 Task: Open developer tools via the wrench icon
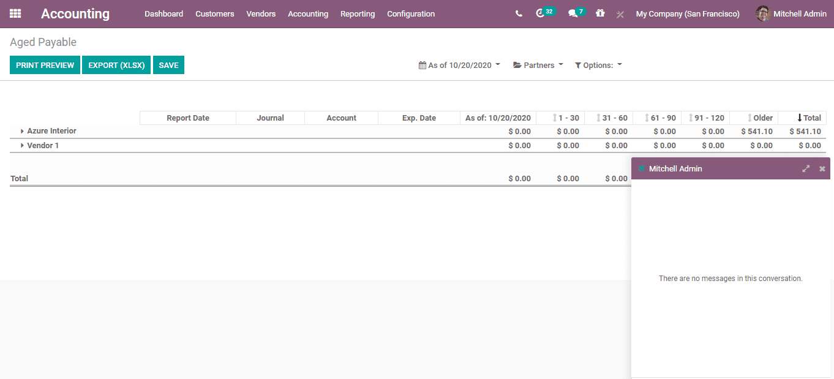tap(620, 14)
